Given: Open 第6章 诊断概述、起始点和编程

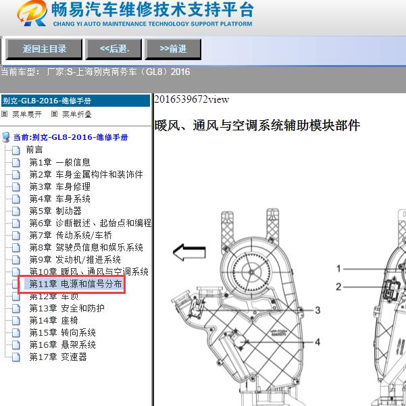Looking at the screenshot, I should 90,223.
